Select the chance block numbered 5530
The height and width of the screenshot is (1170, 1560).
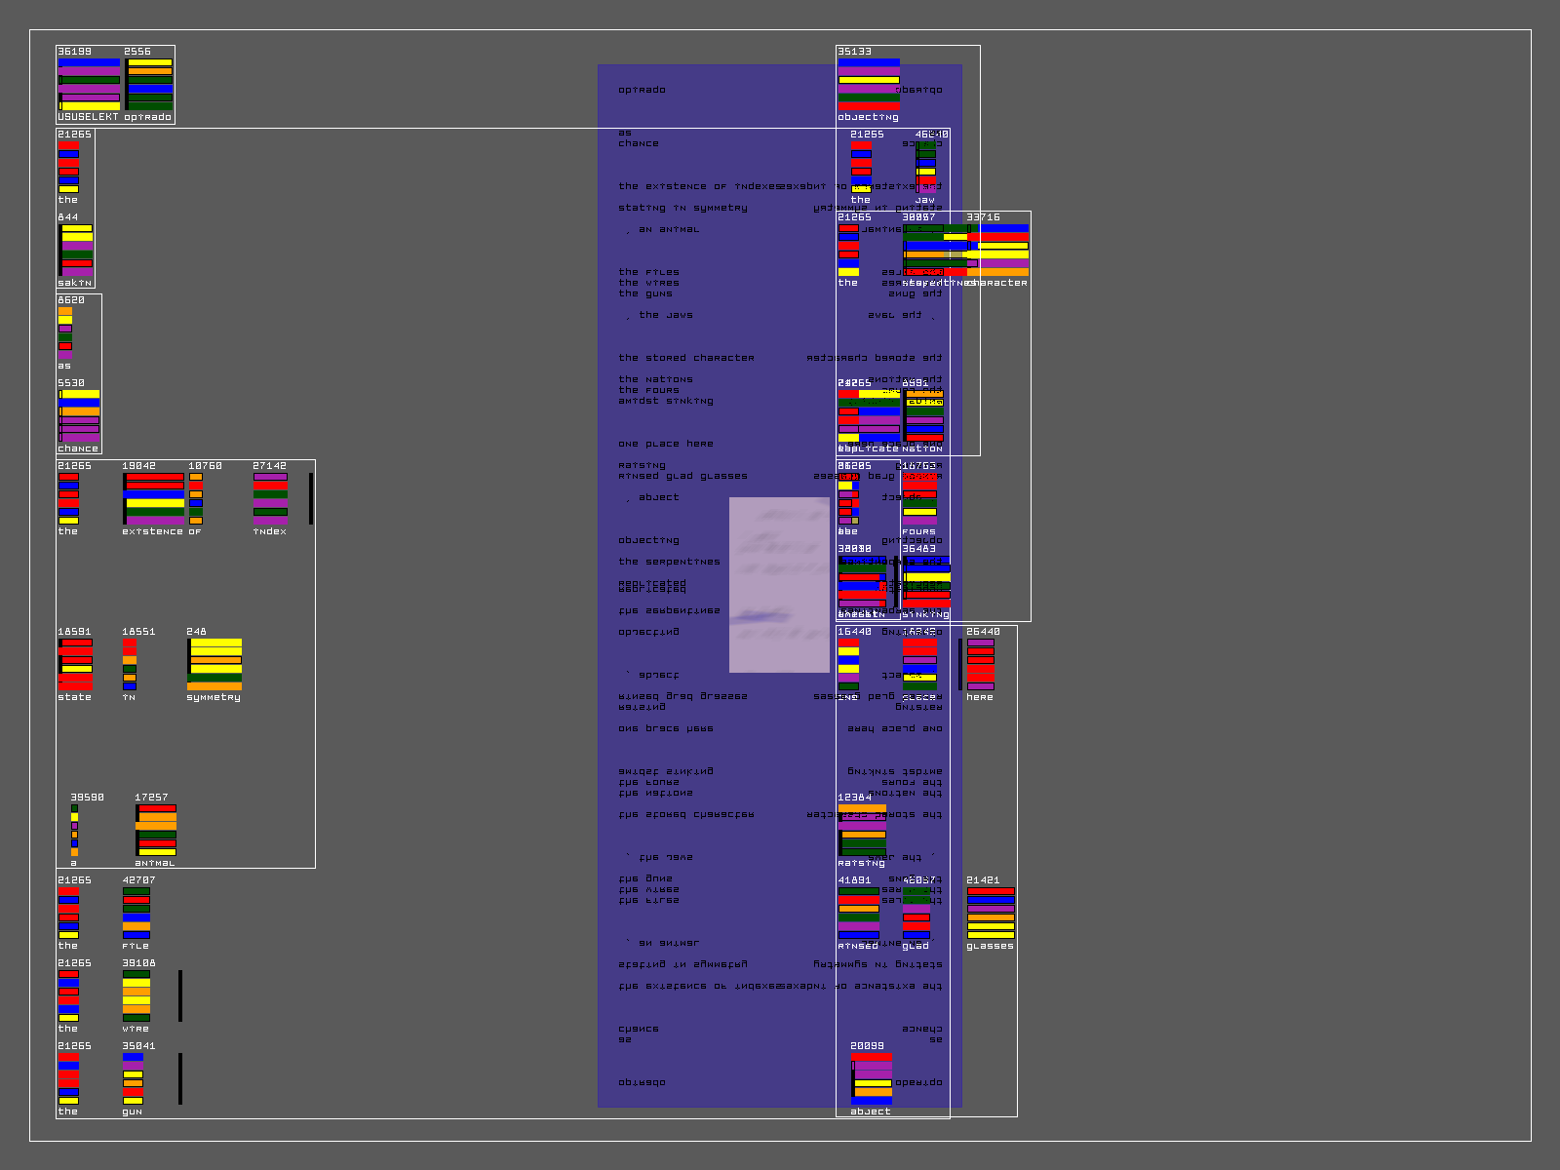[x=79, y=416]
